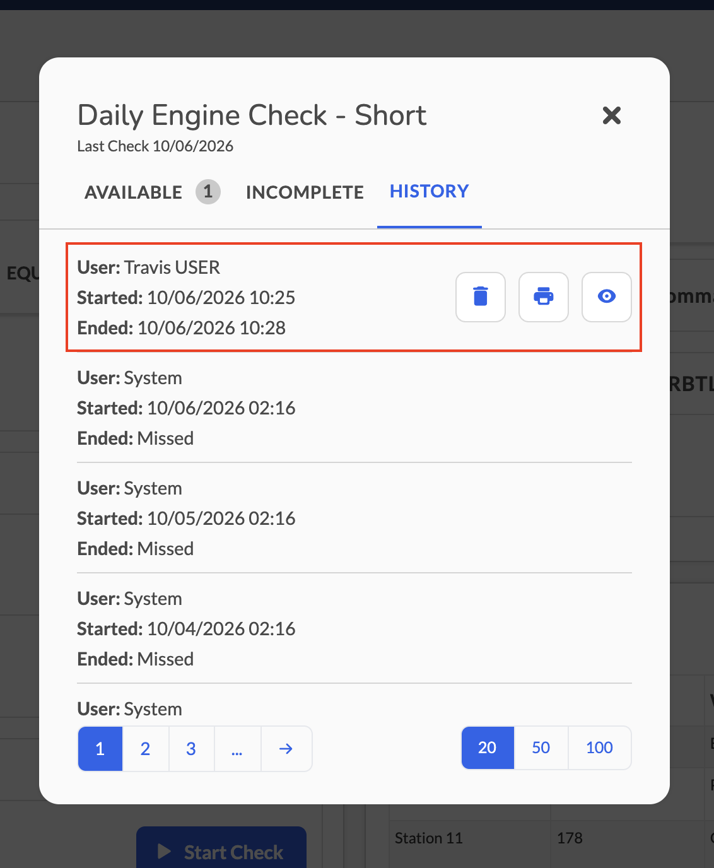Show 20 entries per page

(488, 748)
